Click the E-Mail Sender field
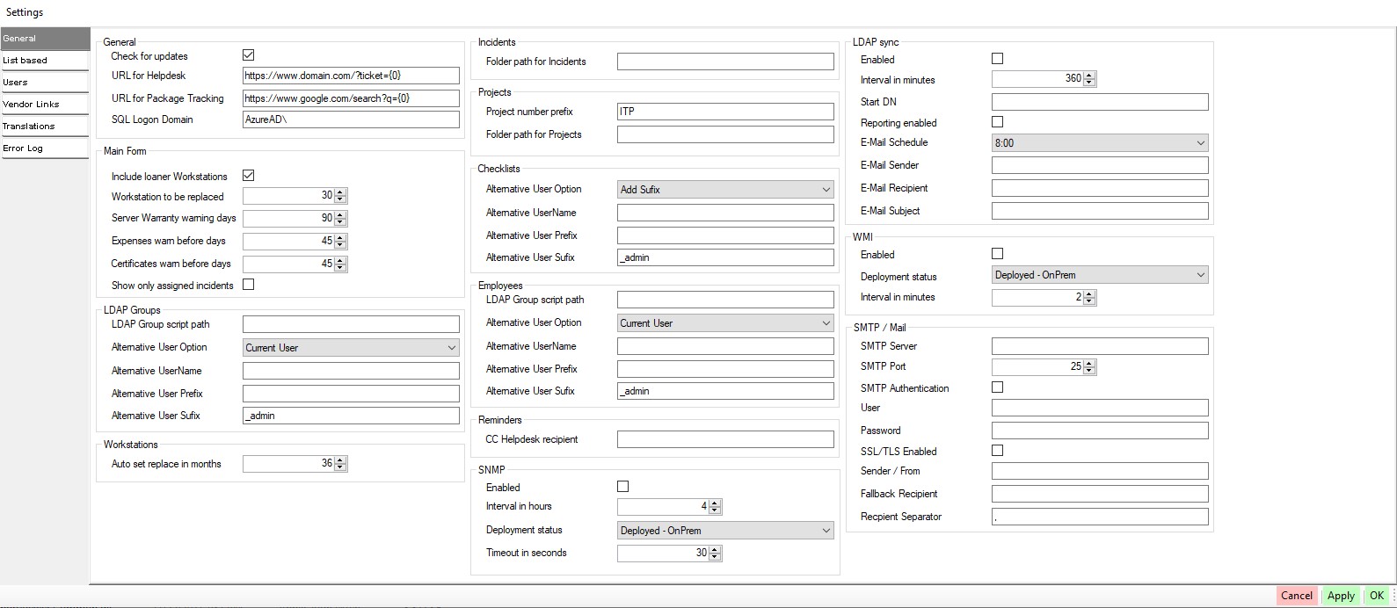Screen dimensions: 1397x608 coord(1100,165)
